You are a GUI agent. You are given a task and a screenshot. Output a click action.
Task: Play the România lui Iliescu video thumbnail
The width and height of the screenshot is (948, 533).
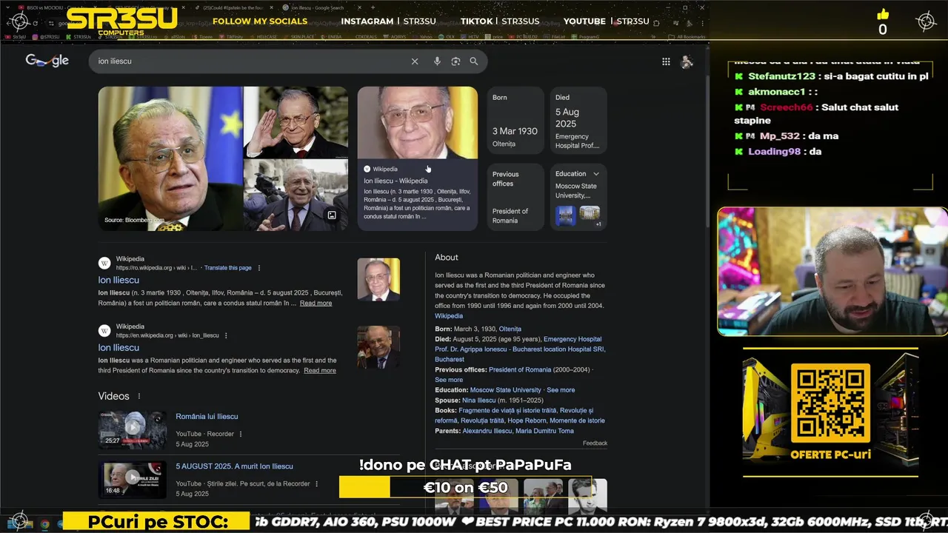[133, 430]
